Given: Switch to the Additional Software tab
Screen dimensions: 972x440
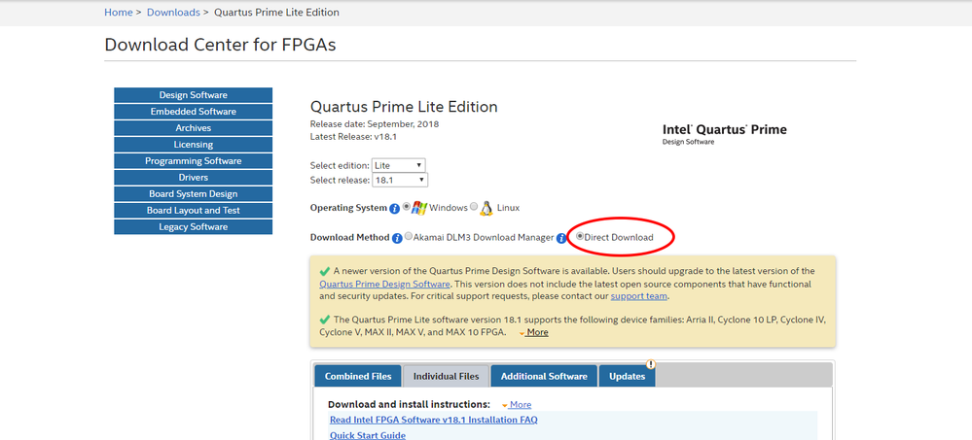Looking at the screenshot, I should click(x=544, y=376).
